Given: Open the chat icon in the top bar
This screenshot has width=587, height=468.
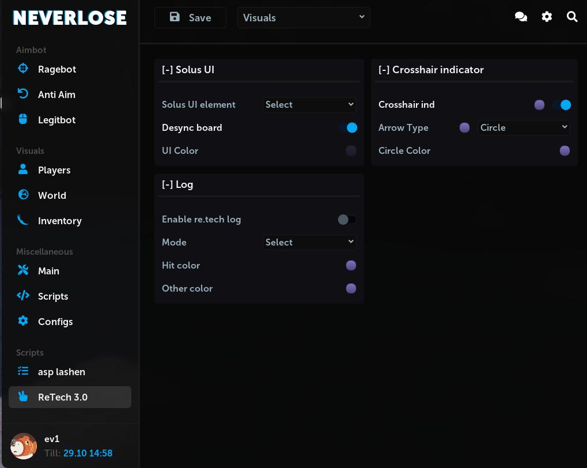Looking at the screenshot, I should click(x=521, y=17).
